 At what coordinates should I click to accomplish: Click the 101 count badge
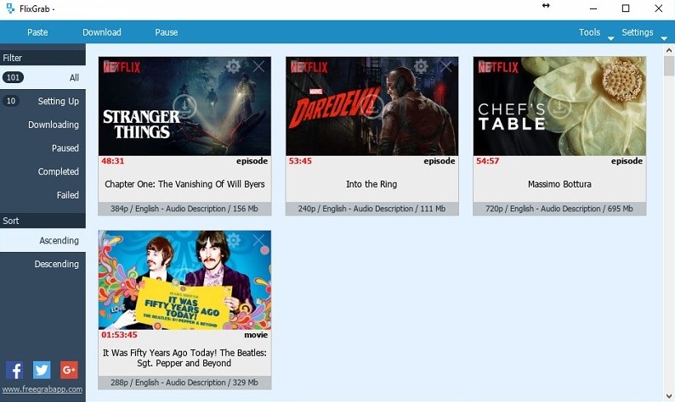(x=13, y=77)
